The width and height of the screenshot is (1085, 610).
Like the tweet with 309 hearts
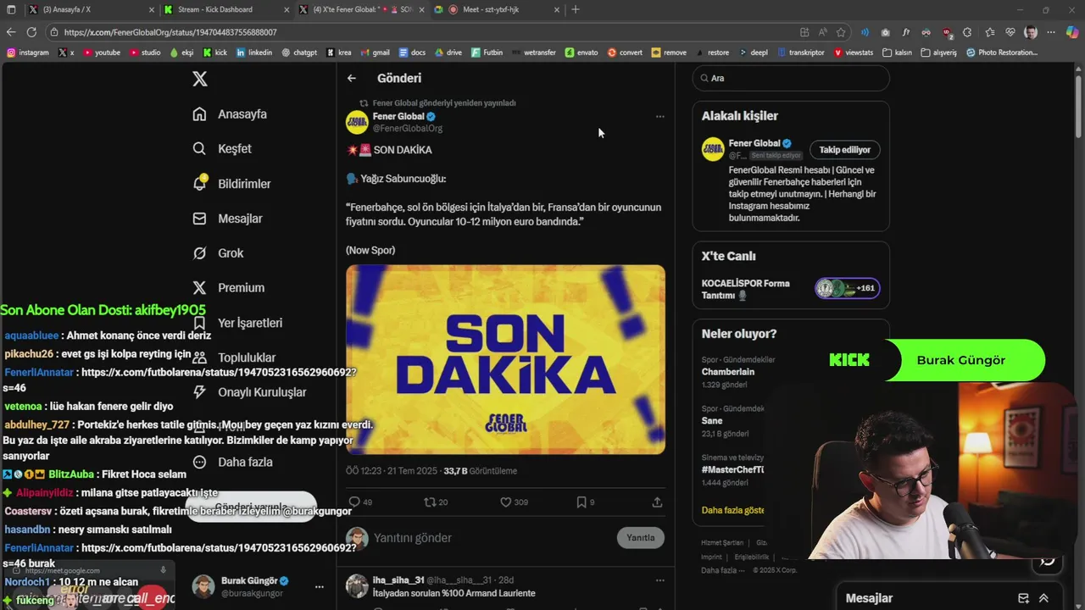point(514,502)
